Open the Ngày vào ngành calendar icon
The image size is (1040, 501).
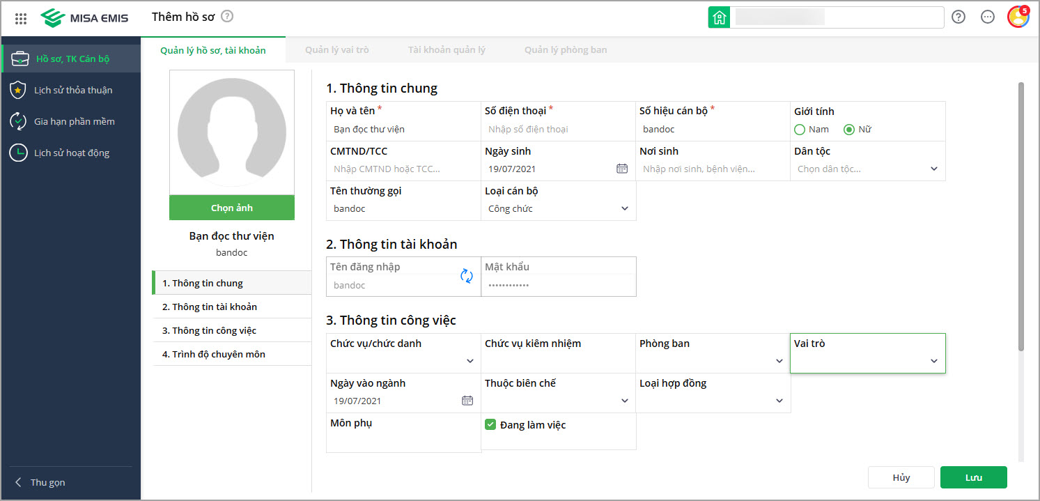pyautogui.click(x=467, y=401)
